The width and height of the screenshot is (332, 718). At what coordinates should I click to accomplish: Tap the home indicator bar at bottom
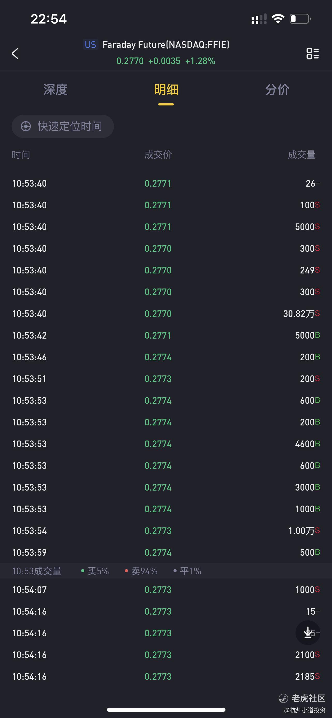(166, 710)
